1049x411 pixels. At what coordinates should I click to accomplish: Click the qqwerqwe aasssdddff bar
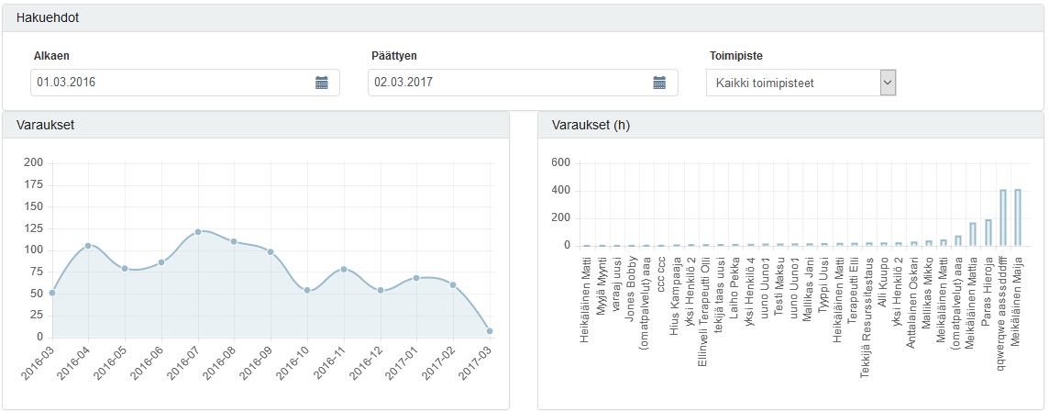[x=1003, y=218]
